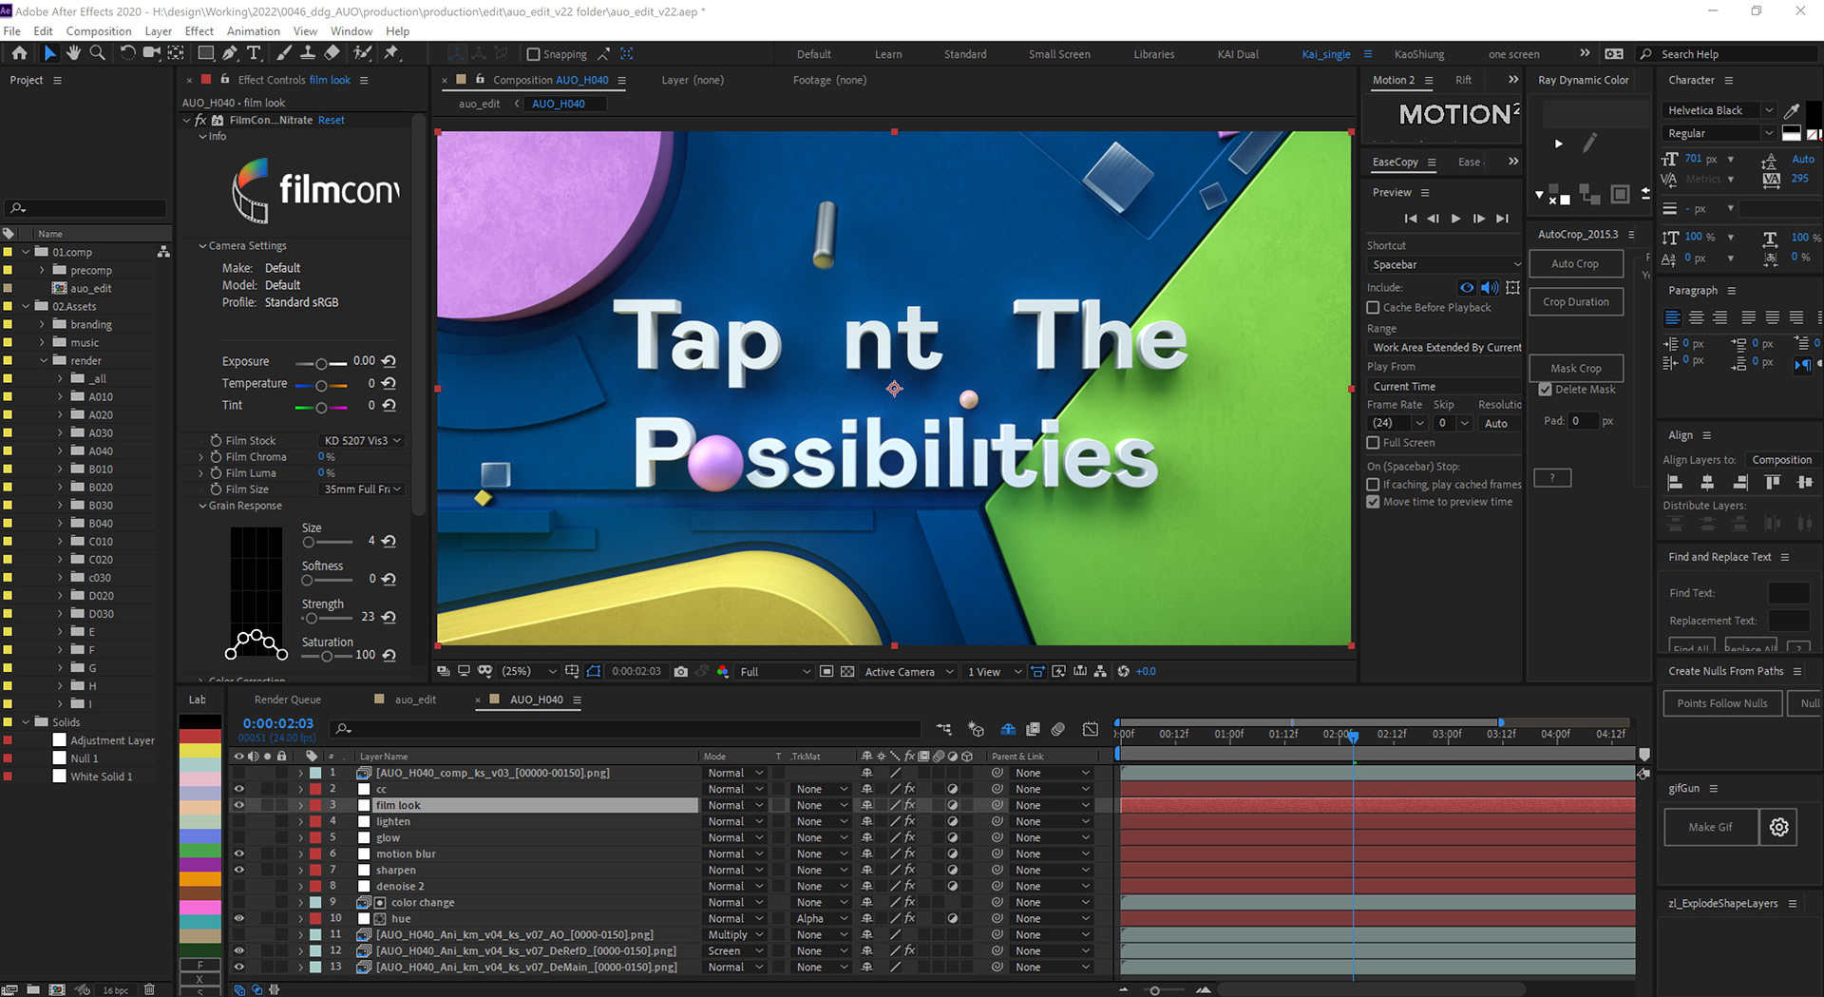1824x997 pixels.
Task: Open gifGun settings gear
Action: click(1778, 827)
